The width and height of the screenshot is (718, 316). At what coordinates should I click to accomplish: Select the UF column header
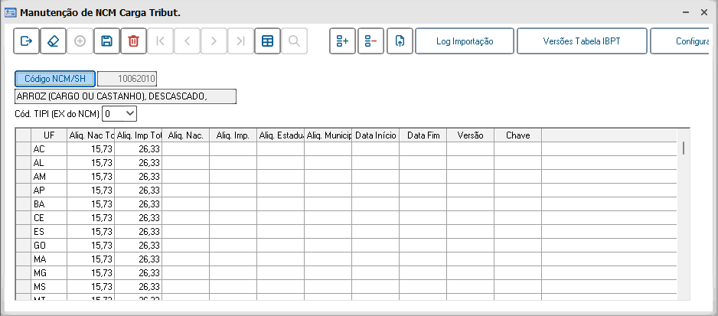tap(49, 135)
